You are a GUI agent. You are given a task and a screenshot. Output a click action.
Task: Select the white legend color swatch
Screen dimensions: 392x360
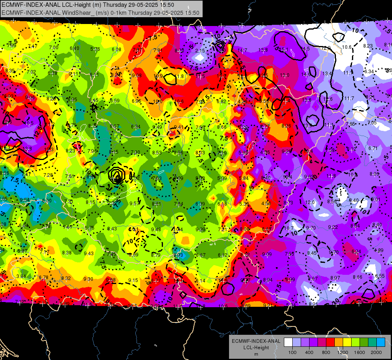click(288, 342)
